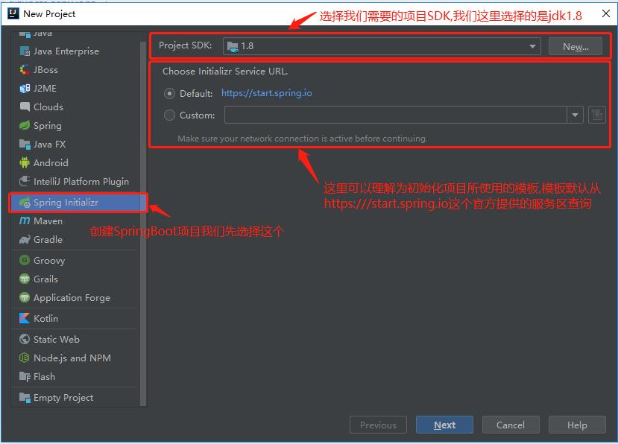This screenshot has width=618, height=444.
Task: Click the Static Web globe icon
Action: (x=25, y=339)
